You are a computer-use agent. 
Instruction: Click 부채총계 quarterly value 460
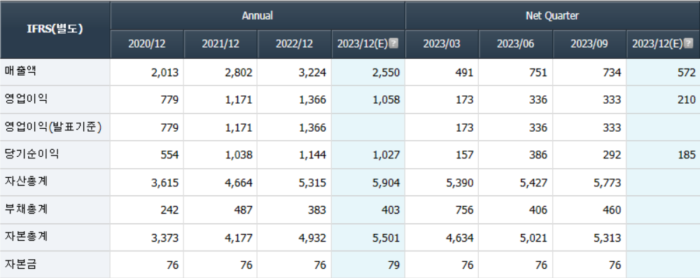612,210
